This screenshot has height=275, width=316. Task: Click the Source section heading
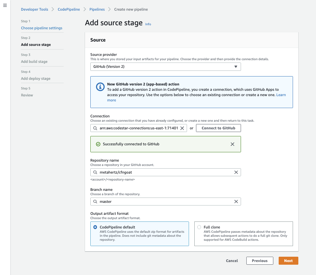pyautogui.click(x=98, y=40)
